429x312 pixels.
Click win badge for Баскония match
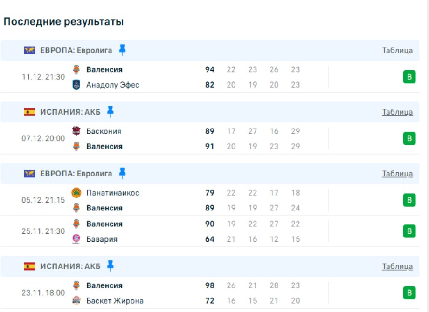point(409,139)
